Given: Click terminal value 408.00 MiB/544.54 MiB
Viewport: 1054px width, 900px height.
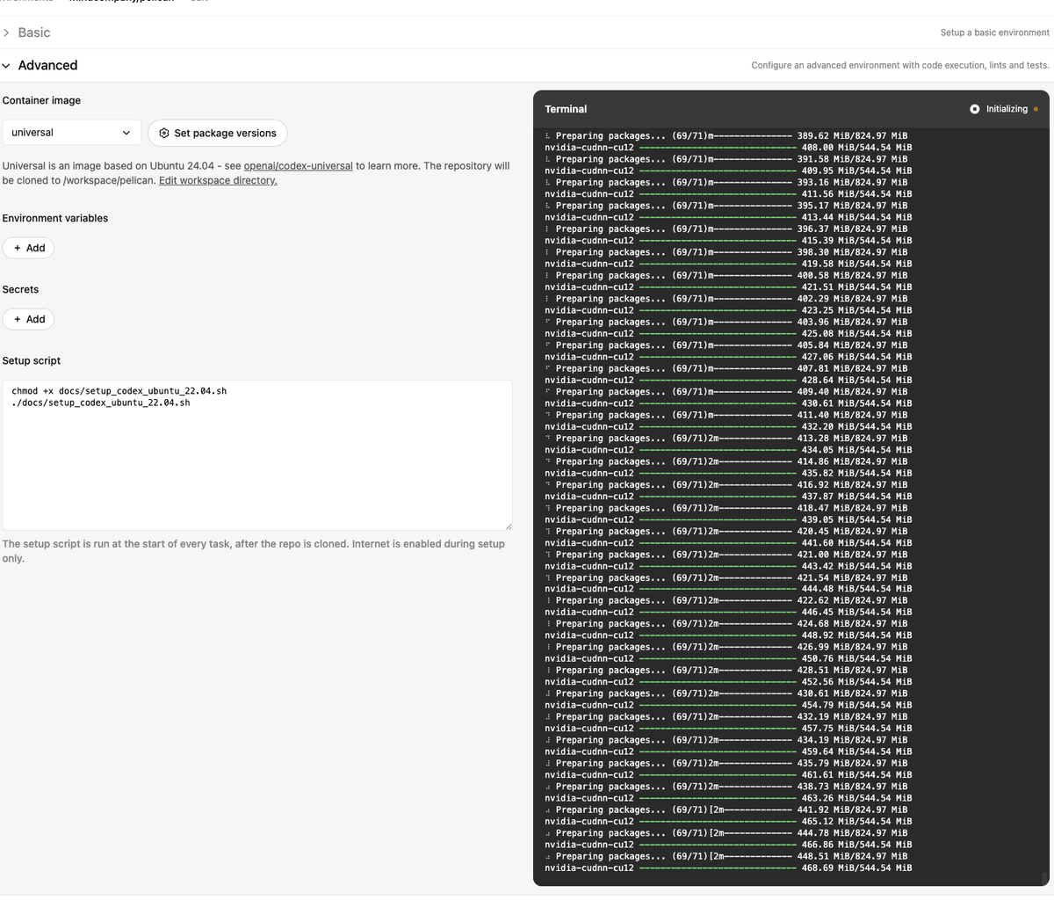Looking at the screenshot, I should tap(857, 148).
